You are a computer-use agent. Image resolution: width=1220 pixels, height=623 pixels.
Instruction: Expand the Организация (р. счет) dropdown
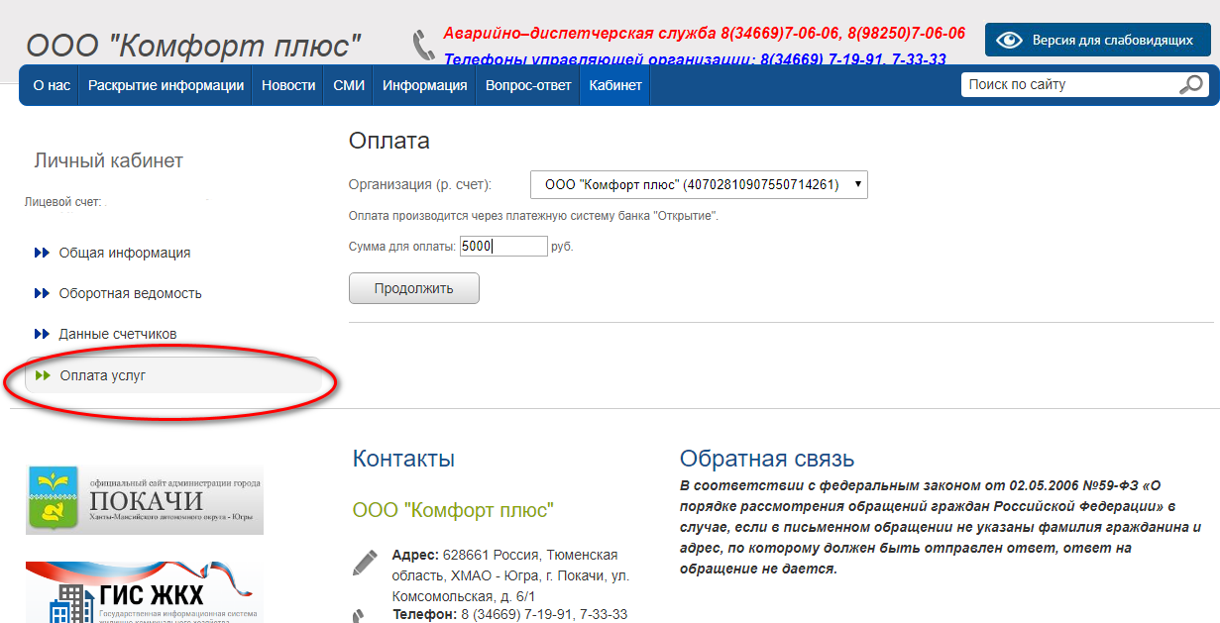[699, 184]
